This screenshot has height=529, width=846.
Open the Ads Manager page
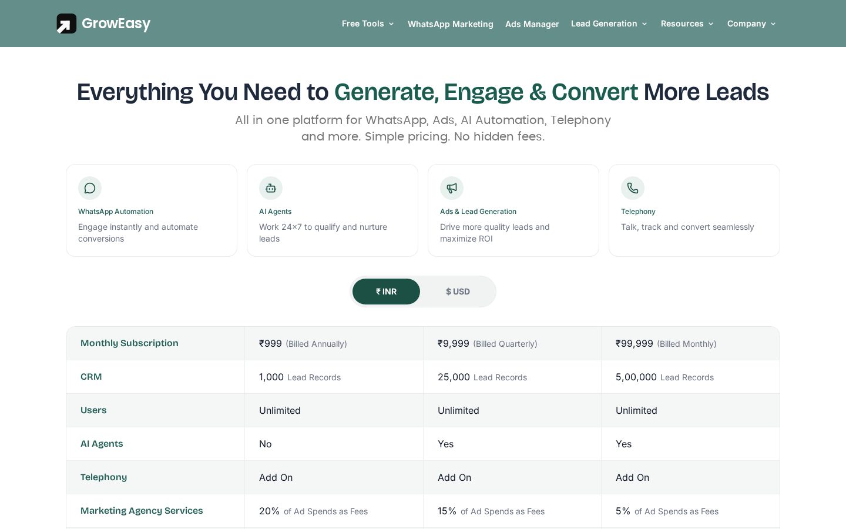532,24
